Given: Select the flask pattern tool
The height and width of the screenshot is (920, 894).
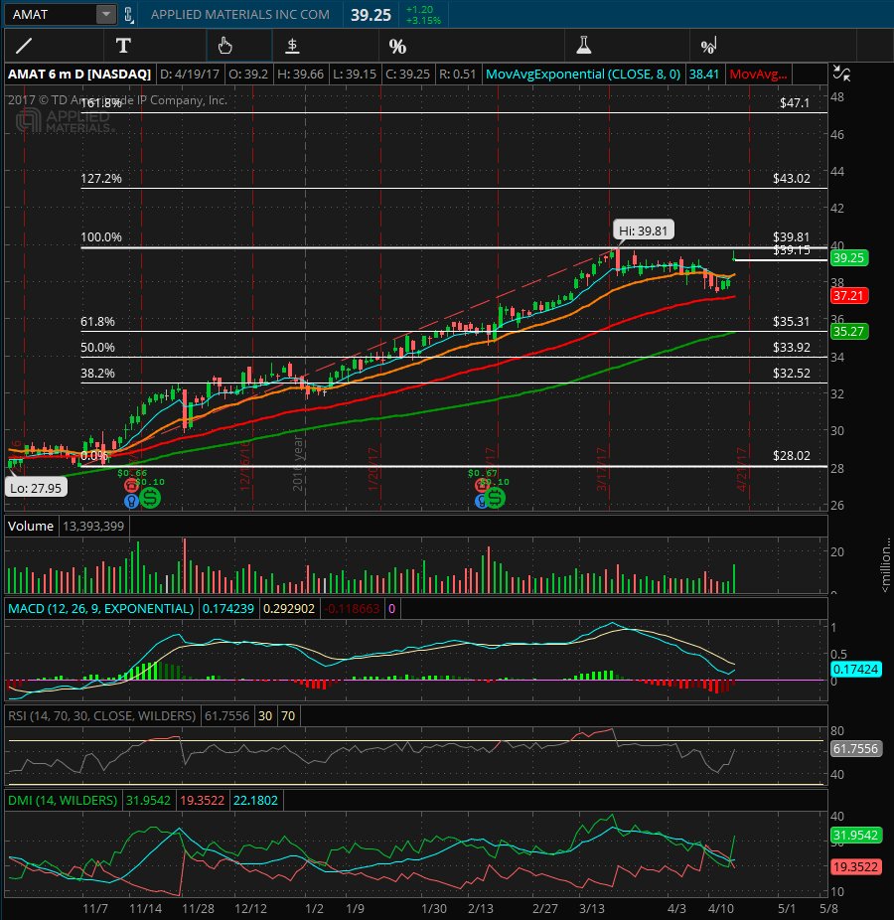Looking at the screenshot, I should (584, 45).
